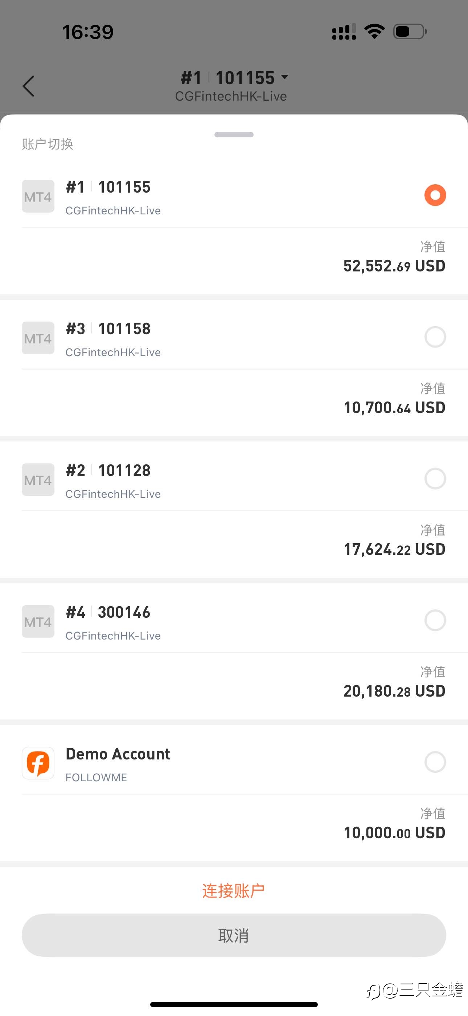Viewport: 468px width, 1016px height.
Task: Select the Demo Account radio button
Action: click(435, 762)
